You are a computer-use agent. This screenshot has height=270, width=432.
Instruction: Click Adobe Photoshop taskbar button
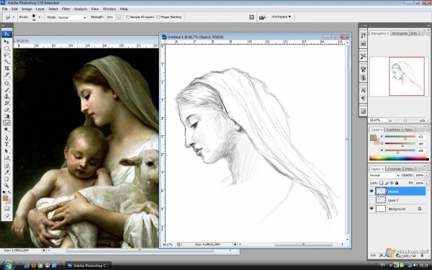pyautogui.click(x=88, y=266)
